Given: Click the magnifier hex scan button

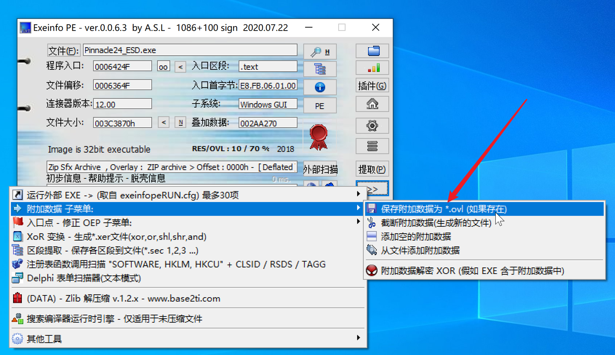Looking at the screenshot, I should point(320,51).
